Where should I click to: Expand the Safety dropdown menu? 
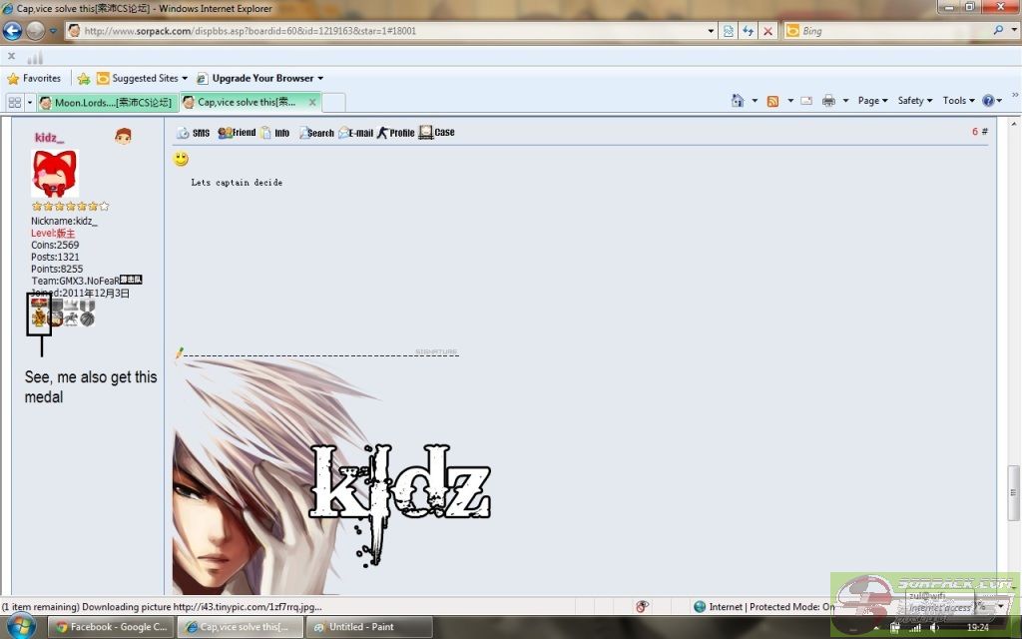[x=914, y=101]
